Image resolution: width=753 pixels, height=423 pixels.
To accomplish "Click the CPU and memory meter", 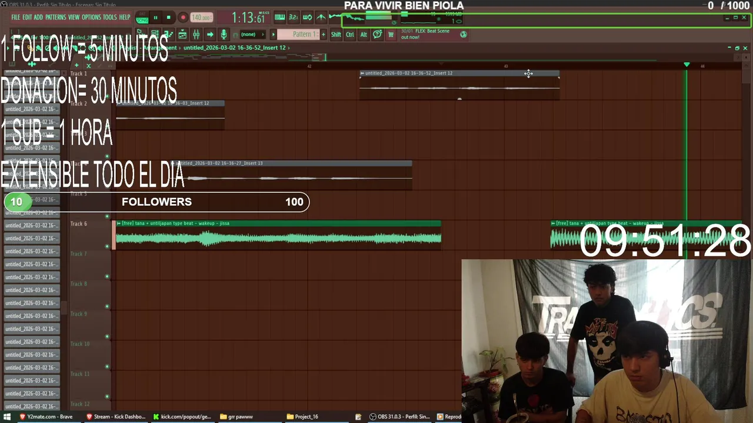I will (x=432, y=18).
